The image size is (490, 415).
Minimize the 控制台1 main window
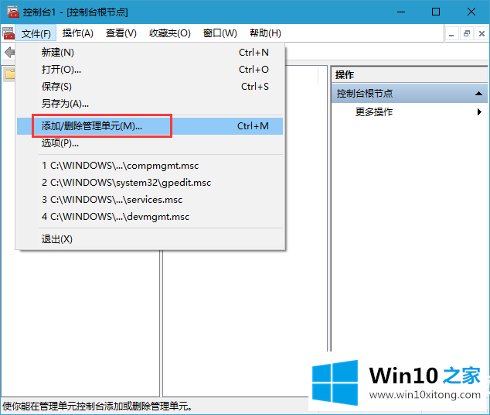401,12
